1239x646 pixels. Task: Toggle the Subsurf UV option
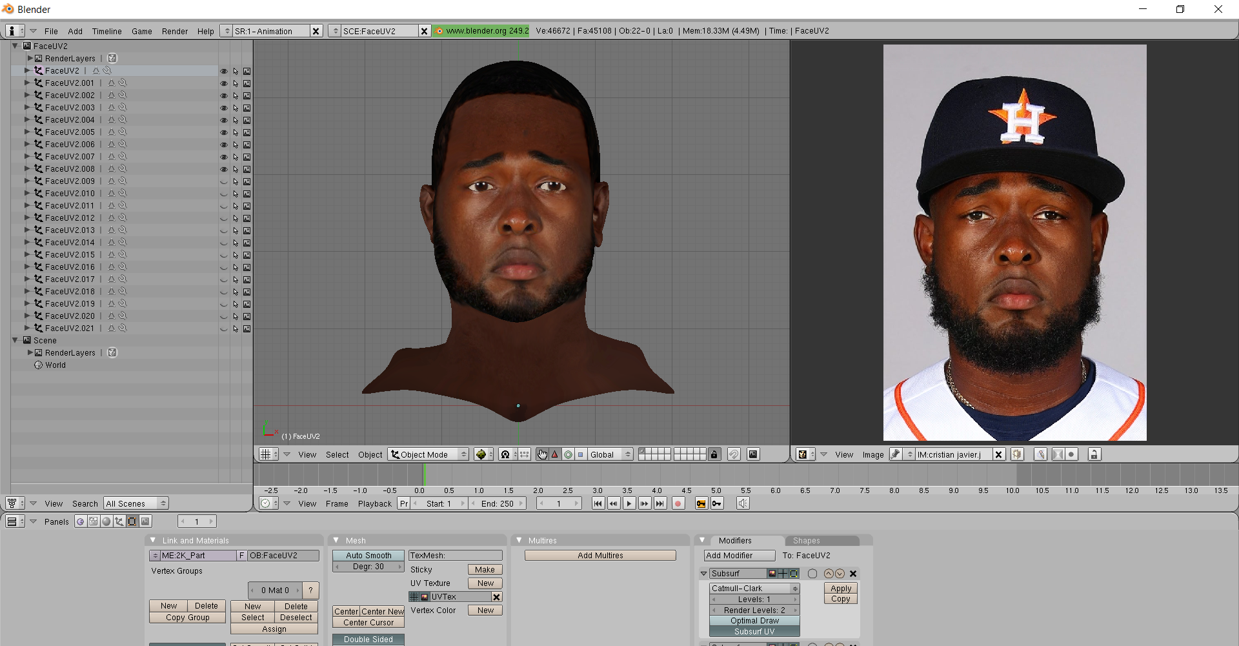(754, 632)
